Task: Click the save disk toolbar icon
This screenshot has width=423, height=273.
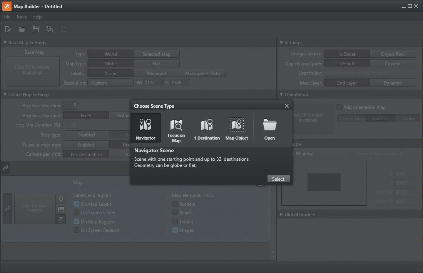Action: tap(36, 29)
